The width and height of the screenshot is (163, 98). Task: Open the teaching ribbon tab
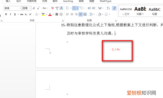[68, 1]
